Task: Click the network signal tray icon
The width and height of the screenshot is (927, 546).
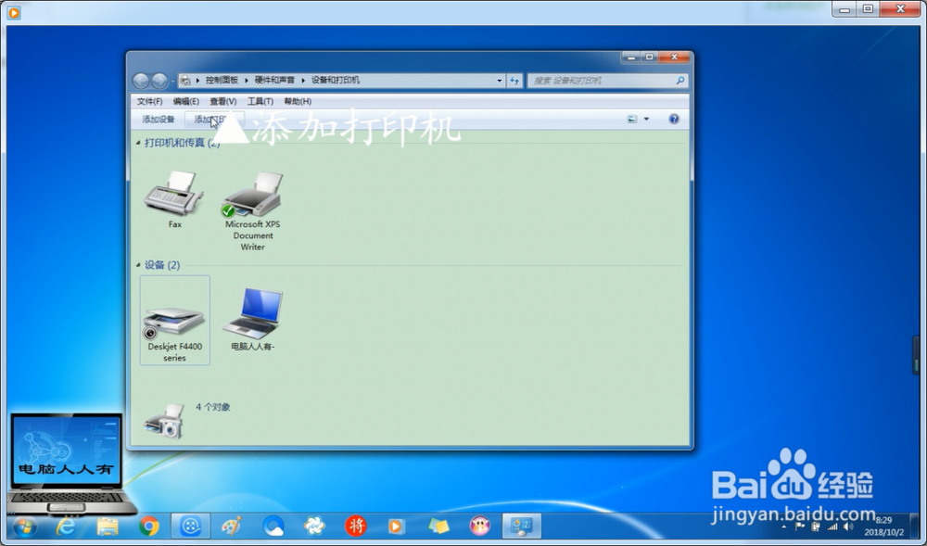Action: tap(832, 527)
